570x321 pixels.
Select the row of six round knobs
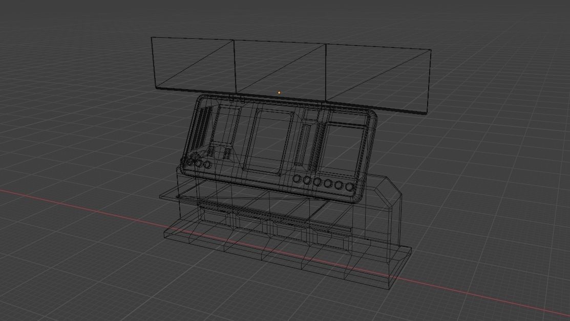[x=324, y=183]
